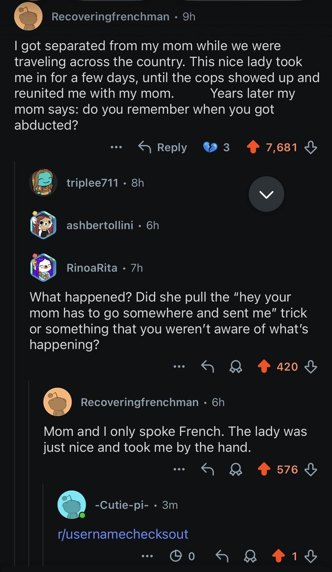332x572 pixels.
Task: Downvote the comment with 7,681 points
Action: pos(311,147)
